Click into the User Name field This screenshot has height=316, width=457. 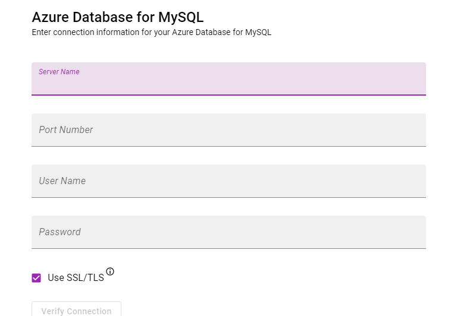(x=228, y=181)
